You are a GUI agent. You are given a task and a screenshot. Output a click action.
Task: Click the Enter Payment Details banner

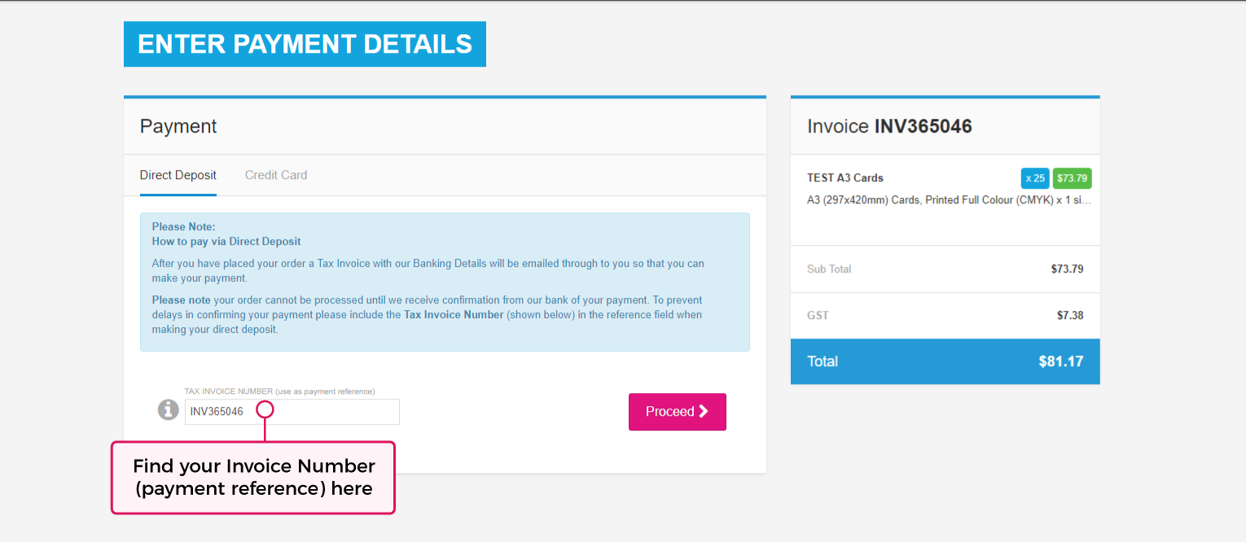tap(305, 44)
